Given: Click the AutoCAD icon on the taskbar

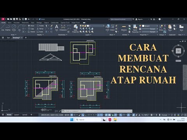Looking at the screenshot, I should (x=110, y=120).
